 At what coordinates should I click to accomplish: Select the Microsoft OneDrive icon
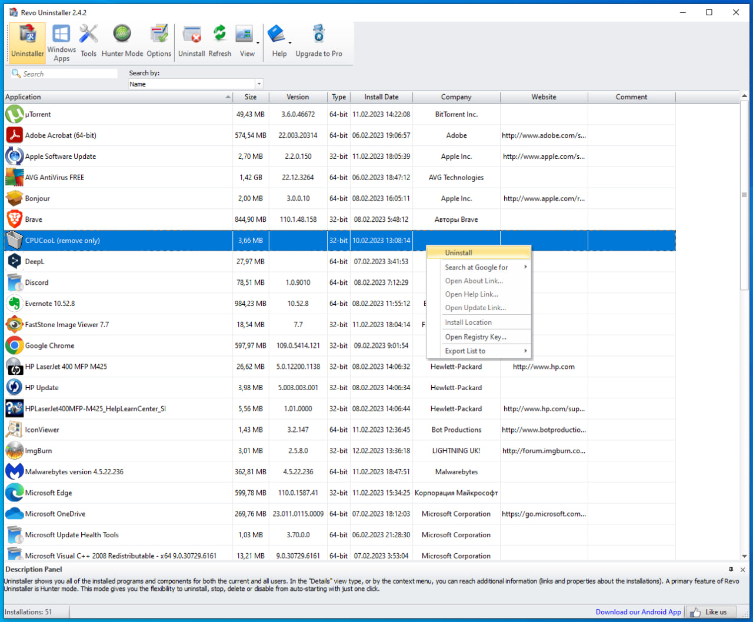14,514
